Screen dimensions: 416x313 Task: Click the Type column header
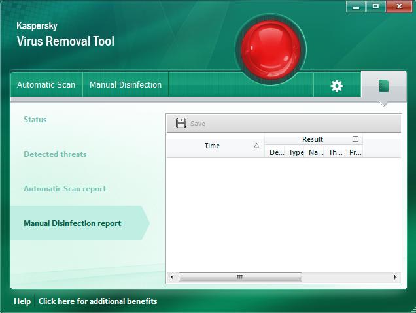(x=294, y=152)
